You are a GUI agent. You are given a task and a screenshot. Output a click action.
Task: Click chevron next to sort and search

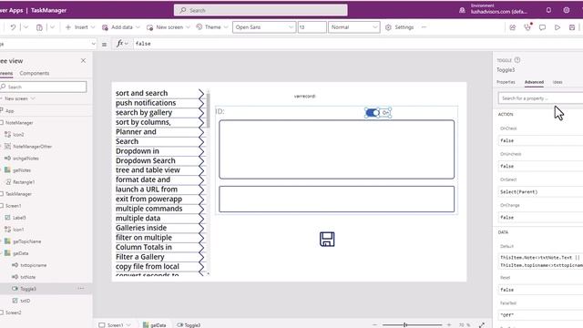(x=201, y=93)
